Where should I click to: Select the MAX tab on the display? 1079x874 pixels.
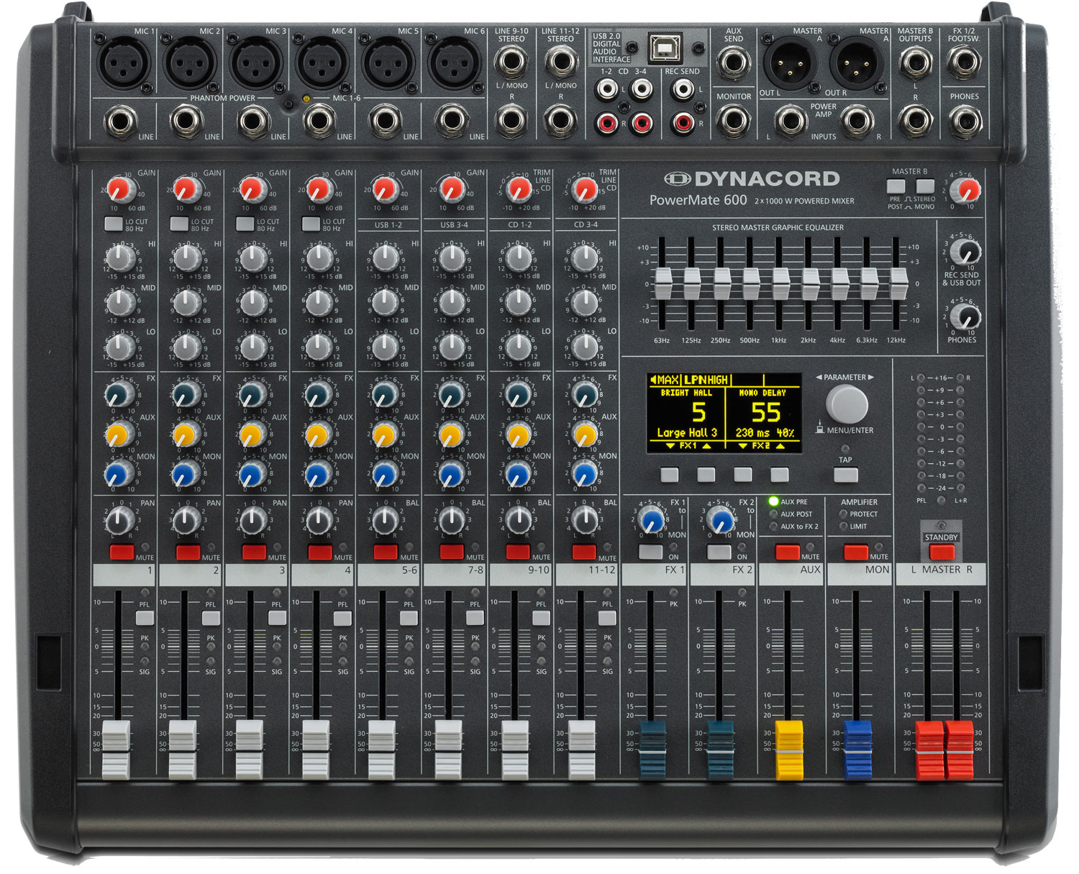(665, 379)
